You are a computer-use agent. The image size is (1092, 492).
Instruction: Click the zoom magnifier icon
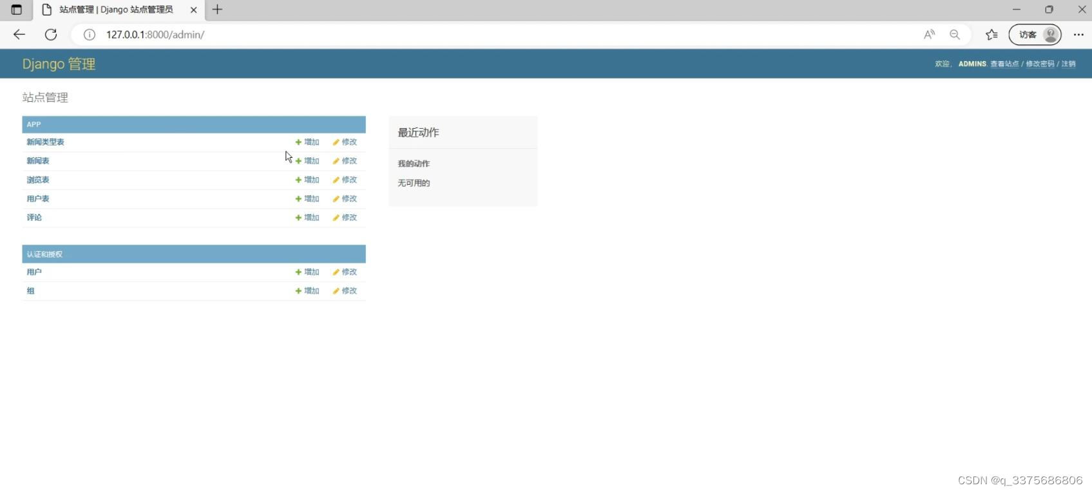pyautogui.click(x=955, y=35)
